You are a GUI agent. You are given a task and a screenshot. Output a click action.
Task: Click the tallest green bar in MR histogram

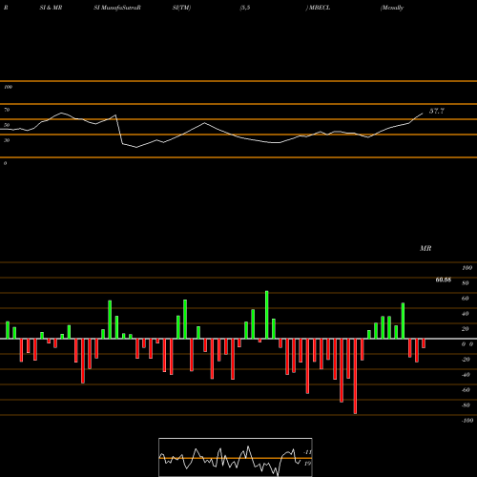tap(267, 315)
